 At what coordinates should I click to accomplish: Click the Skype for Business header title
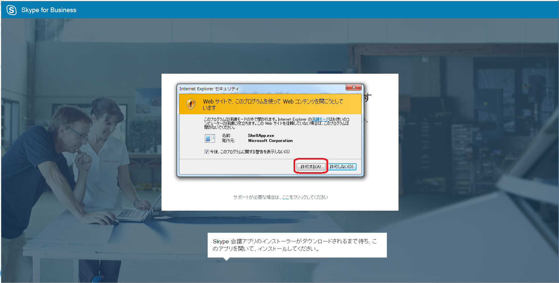(x=49, y=10)
